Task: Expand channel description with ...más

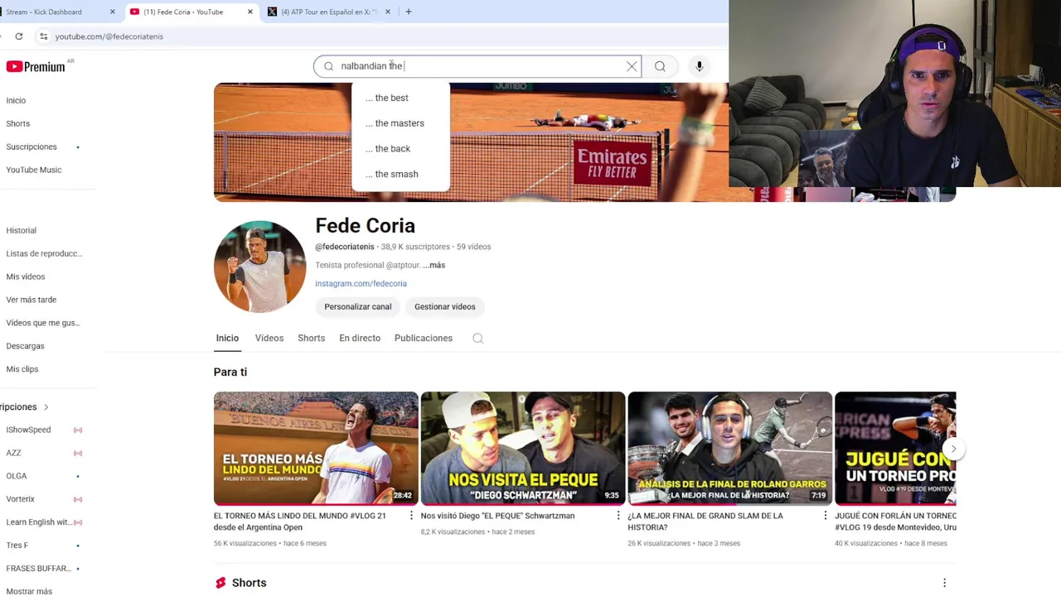Action: coord(434,265)
